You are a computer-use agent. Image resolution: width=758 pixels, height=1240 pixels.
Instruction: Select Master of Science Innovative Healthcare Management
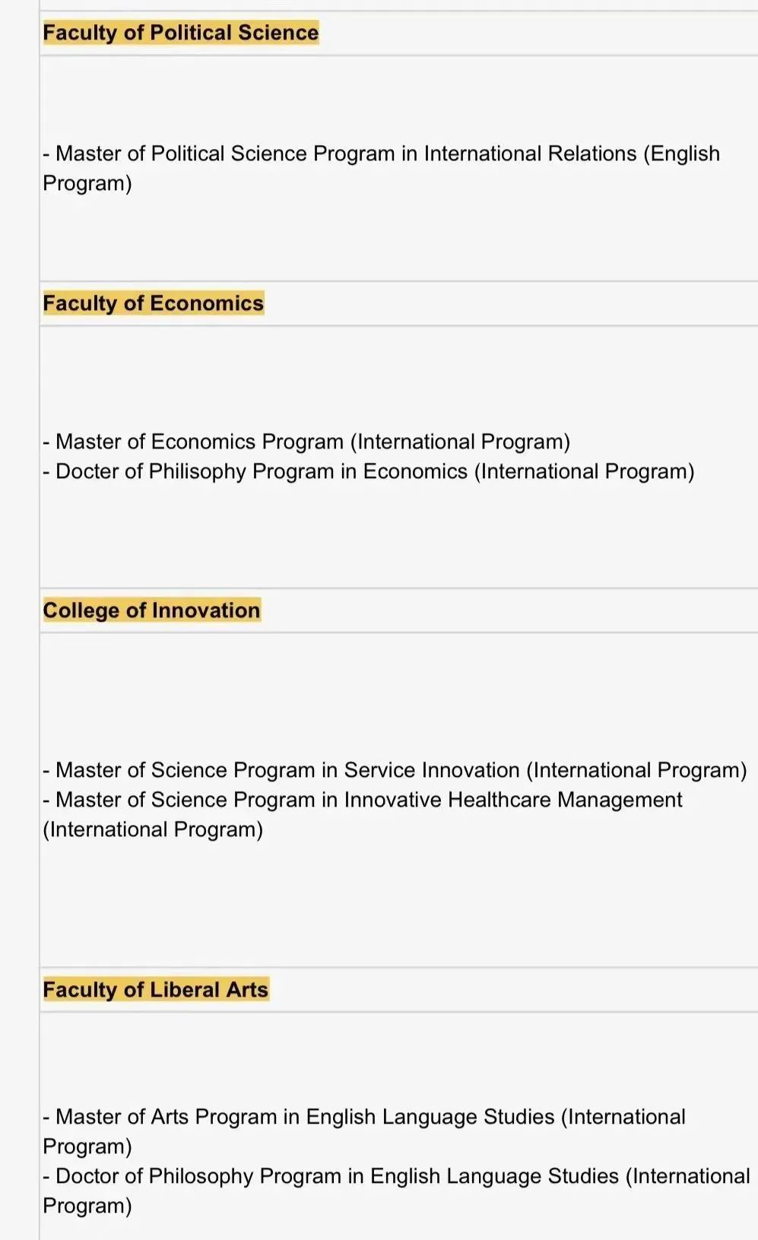[x=363, y=814]
